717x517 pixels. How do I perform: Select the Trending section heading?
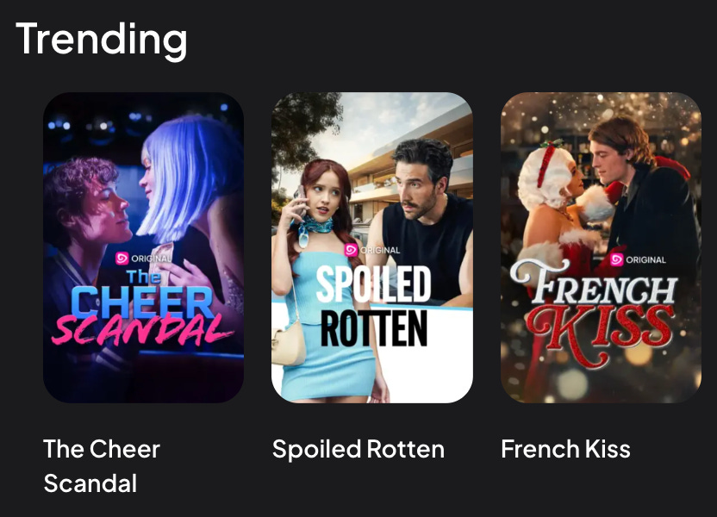pos(101,40)
